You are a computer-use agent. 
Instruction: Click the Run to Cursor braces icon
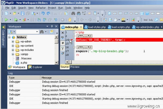(x=56, y=20)
